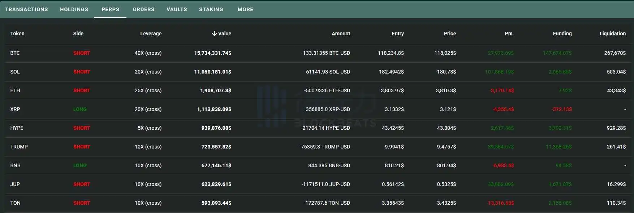Screen dimensions: 634x213
Task: Click LONG in the XRP row
Action: [x=80, y=109]
